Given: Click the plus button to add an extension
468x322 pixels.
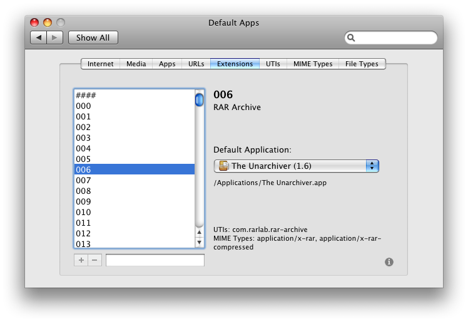Looking at the screenshot, I should click(81, 260).
